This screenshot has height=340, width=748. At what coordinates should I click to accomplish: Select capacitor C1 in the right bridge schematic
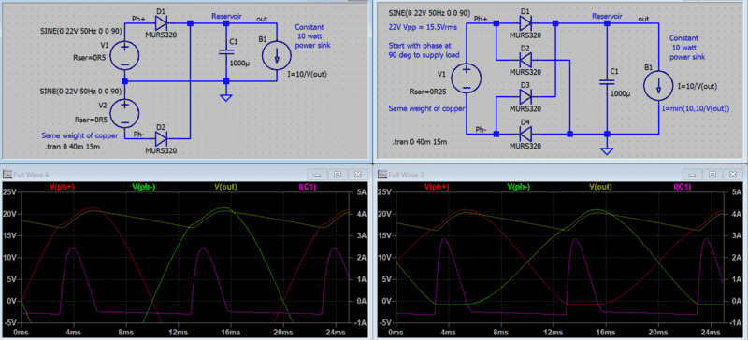pyautogui.click(x=607, y=82)
